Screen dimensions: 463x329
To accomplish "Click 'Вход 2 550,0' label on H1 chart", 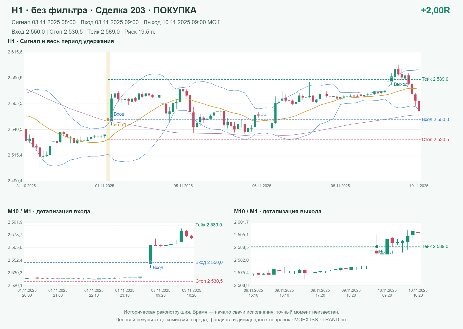I will (x=435, y=120).
